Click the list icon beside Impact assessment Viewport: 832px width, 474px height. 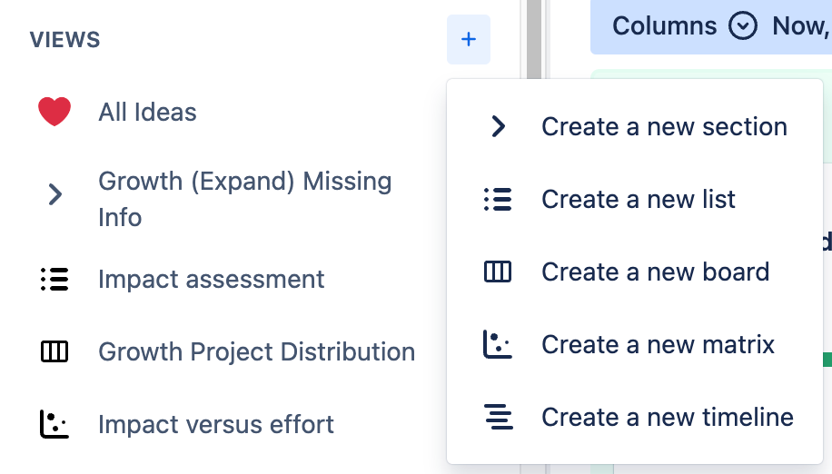tap(54, 279)
